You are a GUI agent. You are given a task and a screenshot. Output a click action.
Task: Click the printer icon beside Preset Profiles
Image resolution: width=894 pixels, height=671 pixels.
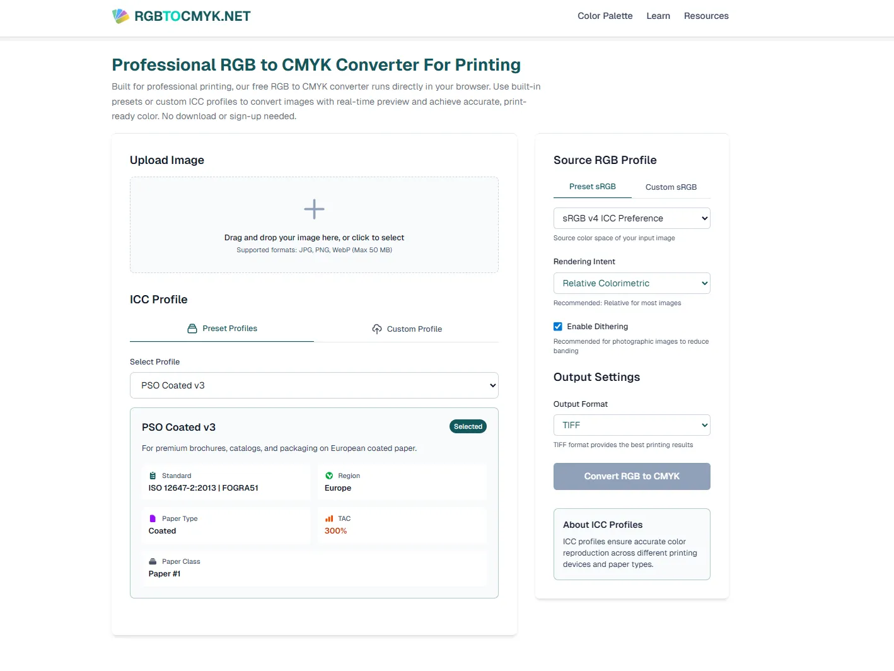click(x=192, y=329)
